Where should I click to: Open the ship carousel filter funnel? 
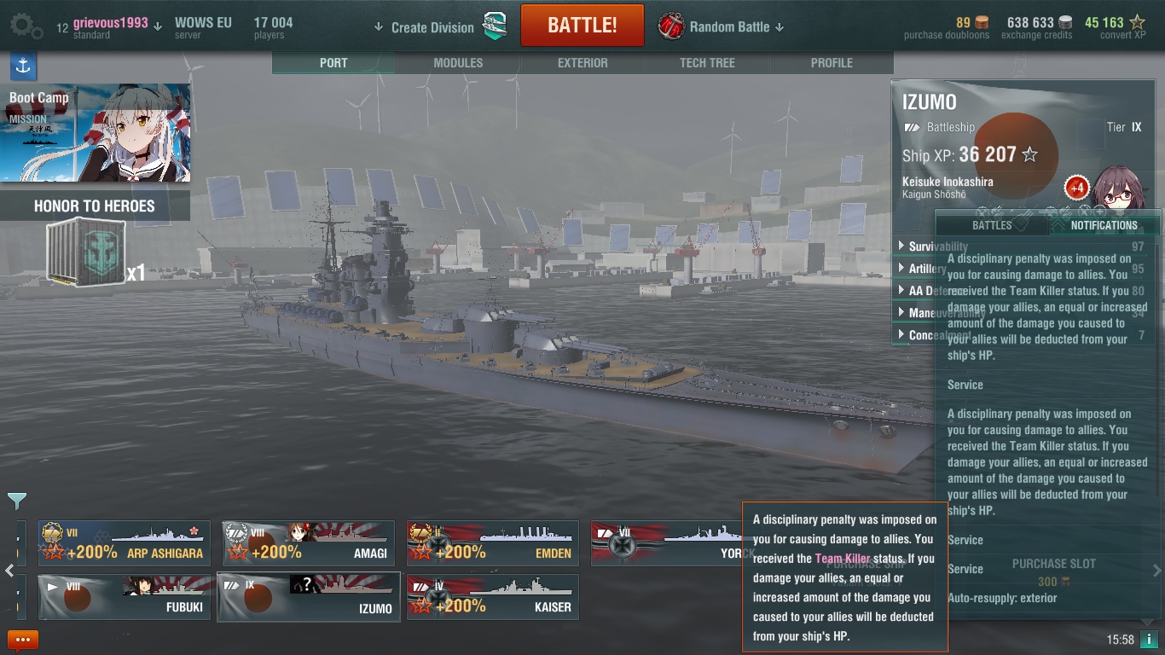coord(17,501)
